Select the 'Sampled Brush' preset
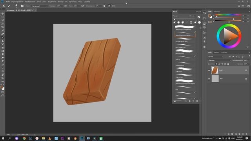The height and width of the screenshot is (141, 251). tap(185, 40)
